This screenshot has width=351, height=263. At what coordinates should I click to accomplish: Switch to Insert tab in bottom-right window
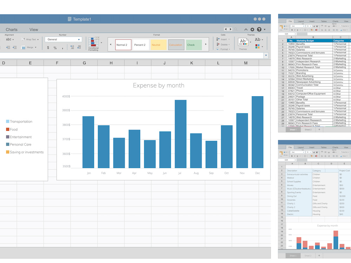click(312, 147)
